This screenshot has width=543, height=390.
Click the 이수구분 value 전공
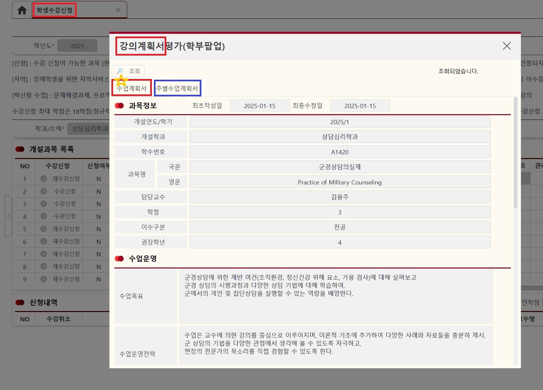[340, 227]
